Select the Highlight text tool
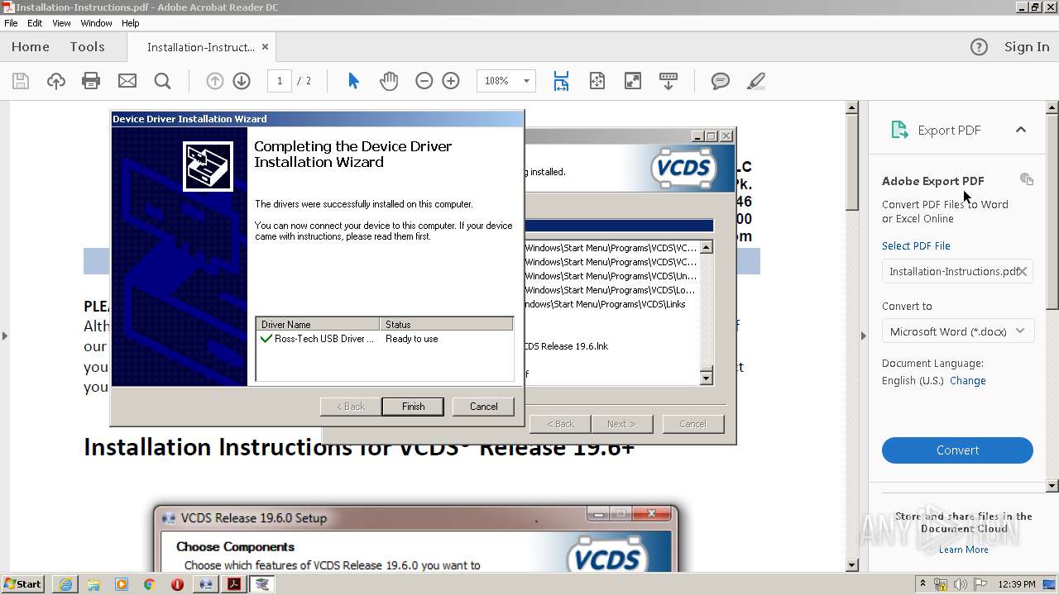Screen dimensions: 1059x595 pos(755,81)
